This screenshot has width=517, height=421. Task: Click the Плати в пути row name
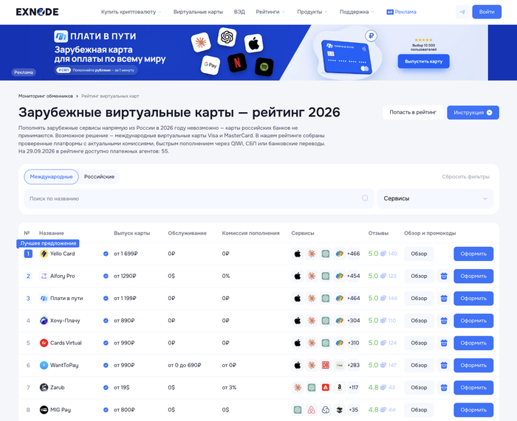pos(66,298)
